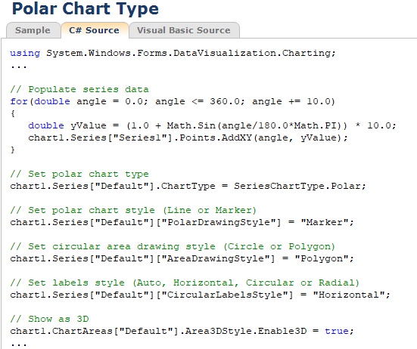Screen dimensions: 417x349
Task: Click the Show as 3D comment
Action: 49,319
